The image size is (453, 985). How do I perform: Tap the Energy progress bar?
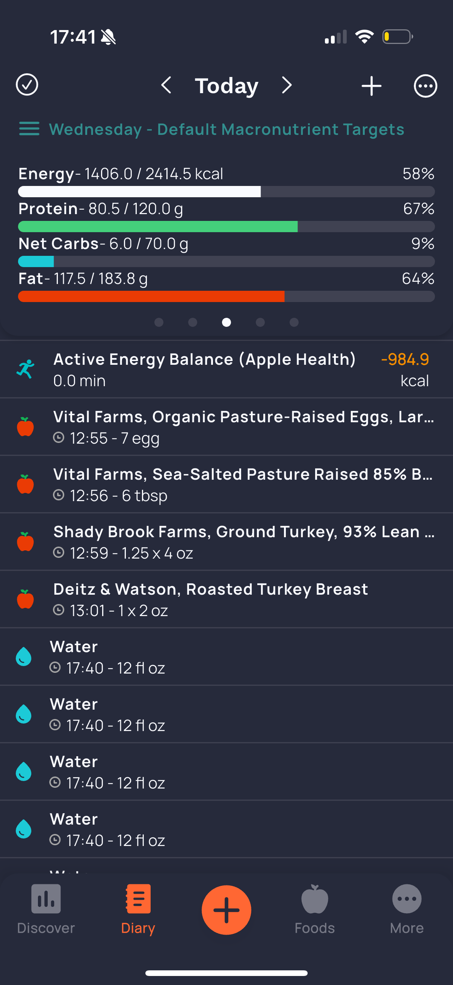pyautogui.click(x=226, y=192)
